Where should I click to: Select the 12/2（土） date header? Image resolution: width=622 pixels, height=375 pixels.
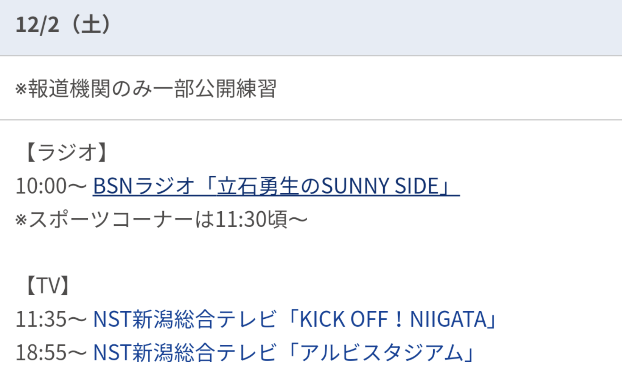[63, 25]
